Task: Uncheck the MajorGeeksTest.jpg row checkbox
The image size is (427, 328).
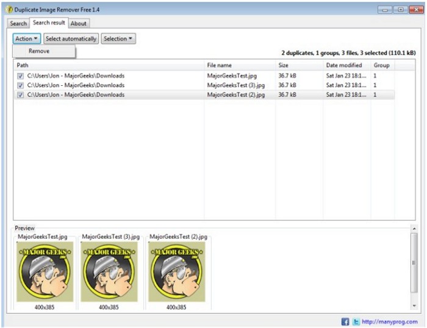Action: click(20, 76)
